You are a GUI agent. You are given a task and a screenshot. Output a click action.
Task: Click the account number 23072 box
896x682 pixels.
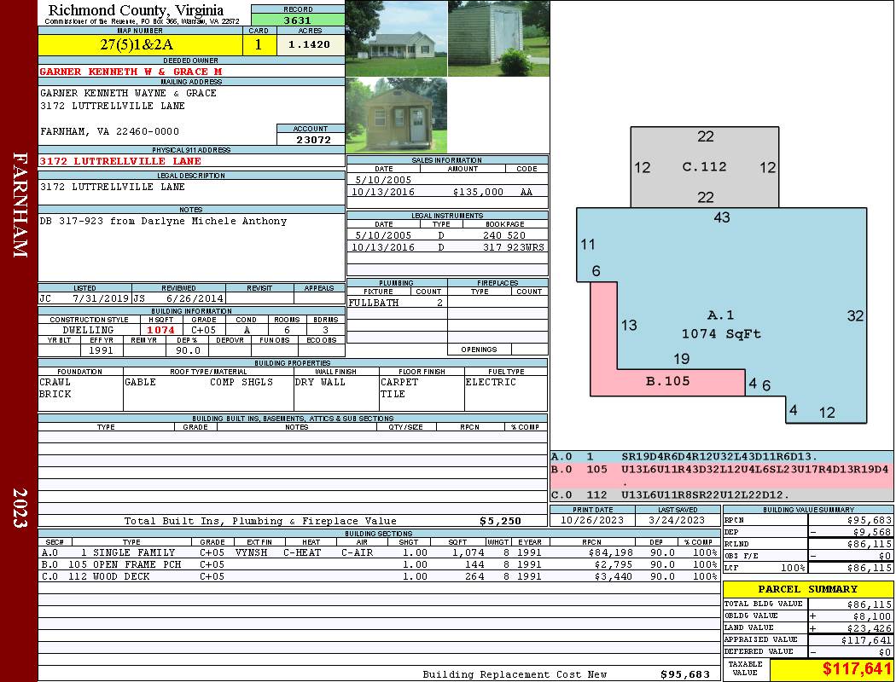311,139
